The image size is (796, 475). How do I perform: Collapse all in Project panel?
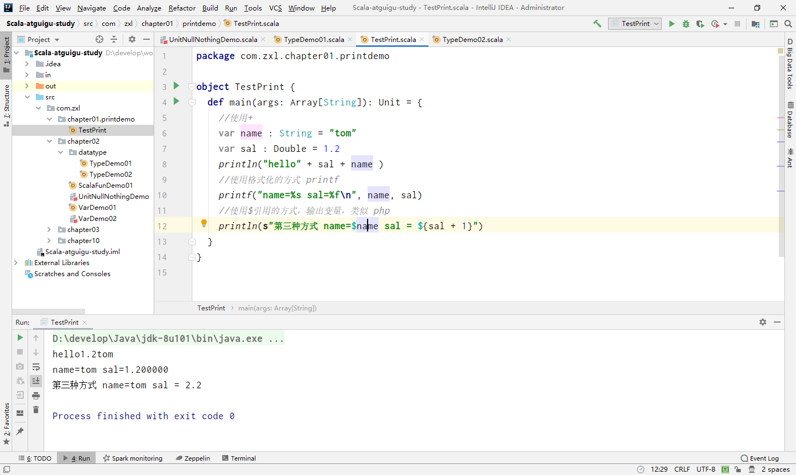(114, 39)
